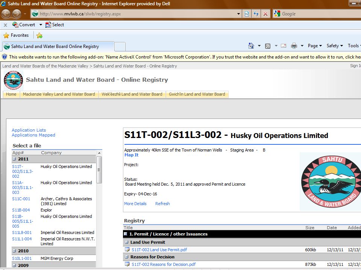Viewport: 361px width, 270px height.
Task: Open Mackenzie Valley Land and Water Board tab
Action: (x=59, y=94)
